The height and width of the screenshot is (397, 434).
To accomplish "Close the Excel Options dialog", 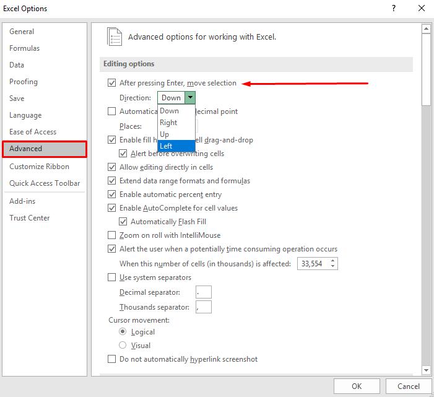I will (x=422, y=8).
